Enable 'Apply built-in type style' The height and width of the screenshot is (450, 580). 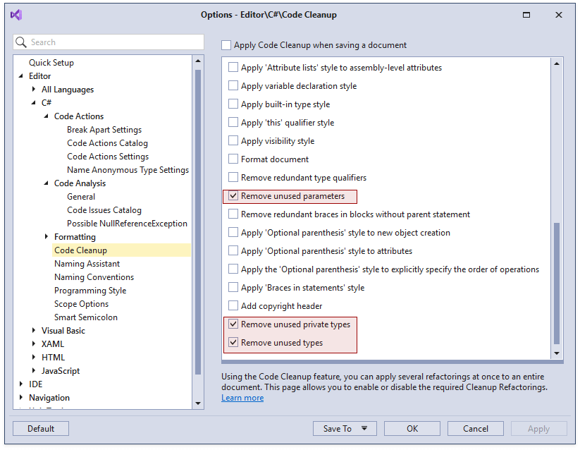[x=233, y=103]
